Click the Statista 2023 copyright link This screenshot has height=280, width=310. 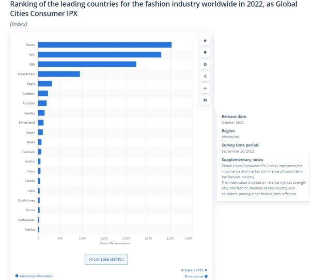[192, 270]
